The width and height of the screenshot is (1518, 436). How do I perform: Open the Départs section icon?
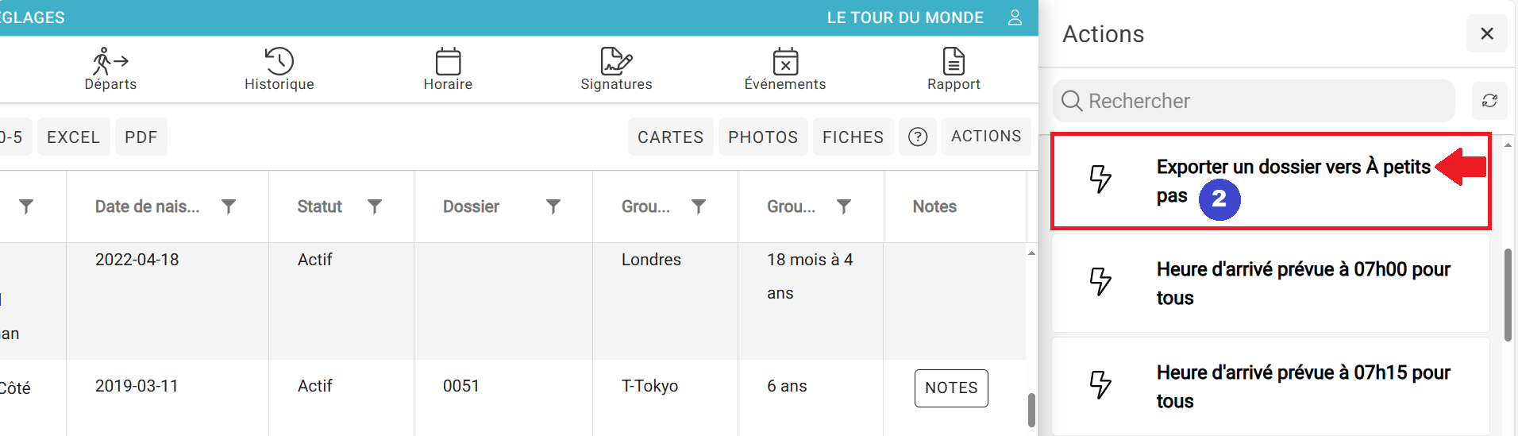tap(110, 61)
